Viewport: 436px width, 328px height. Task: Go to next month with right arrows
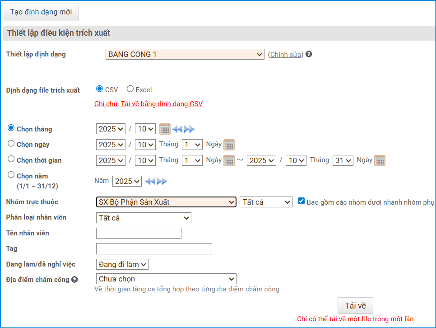pyautogui.click(x=189, y=129)
